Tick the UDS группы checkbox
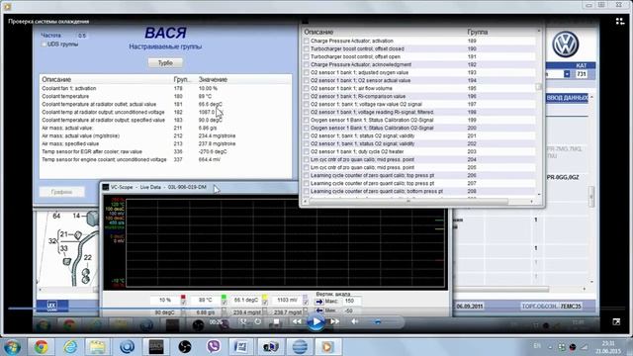Image resolution: width=633 pixels, height=356 pixels. tap(44, 44)
